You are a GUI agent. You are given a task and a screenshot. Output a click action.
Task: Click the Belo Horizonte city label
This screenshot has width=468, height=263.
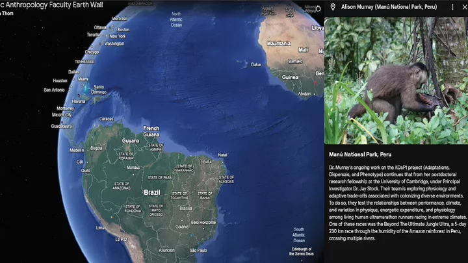coord(203,223)
